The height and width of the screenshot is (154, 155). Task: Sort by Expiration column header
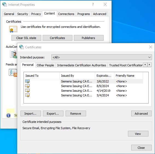click(105, 76)
